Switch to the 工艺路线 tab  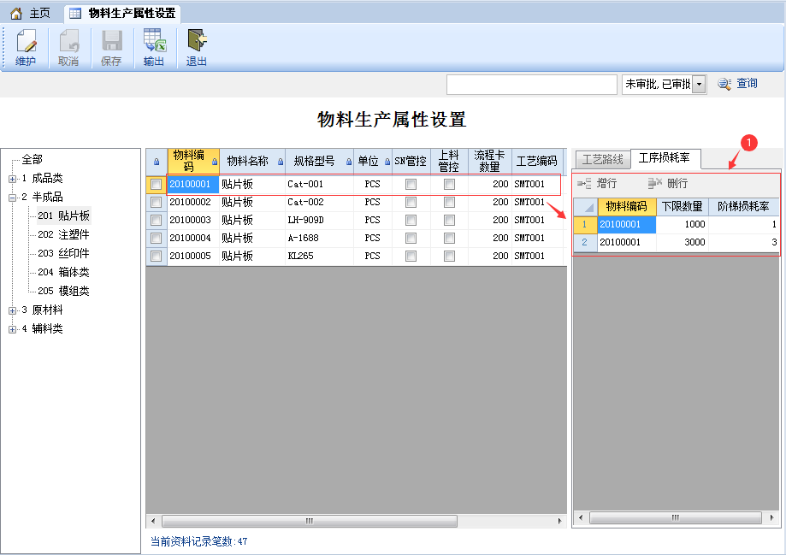pyautogui.click(x=603, y=160)
